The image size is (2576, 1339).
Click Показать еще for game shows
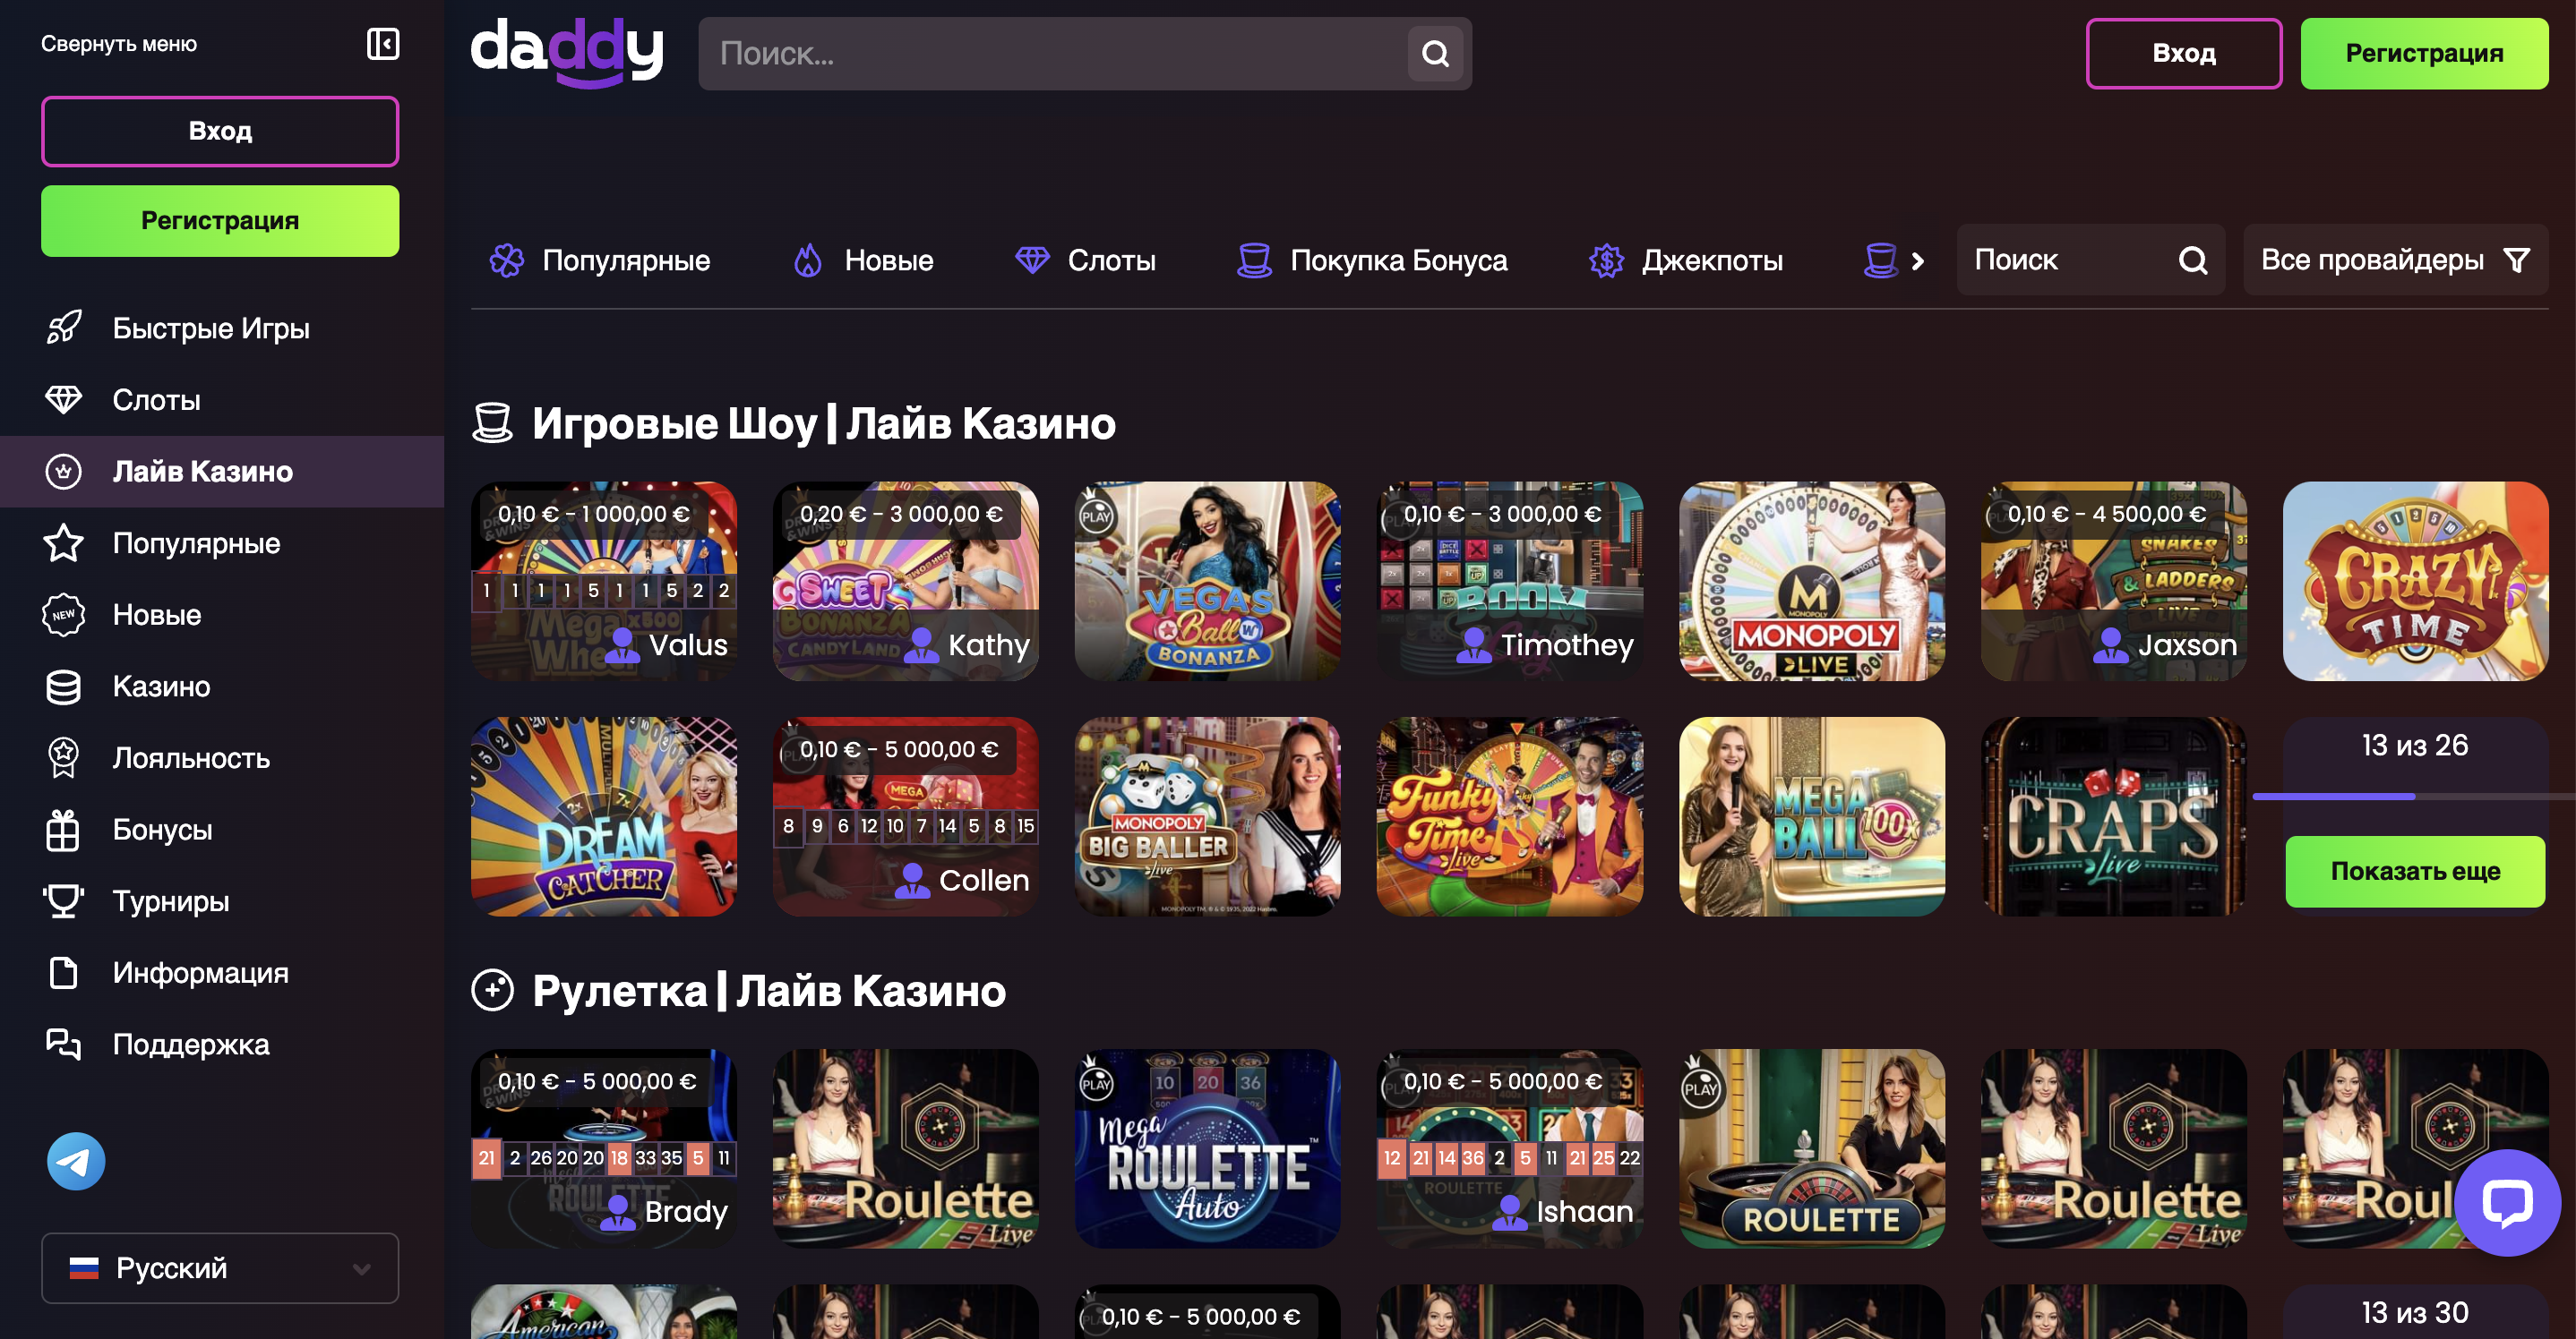[x=2415, y=872]
